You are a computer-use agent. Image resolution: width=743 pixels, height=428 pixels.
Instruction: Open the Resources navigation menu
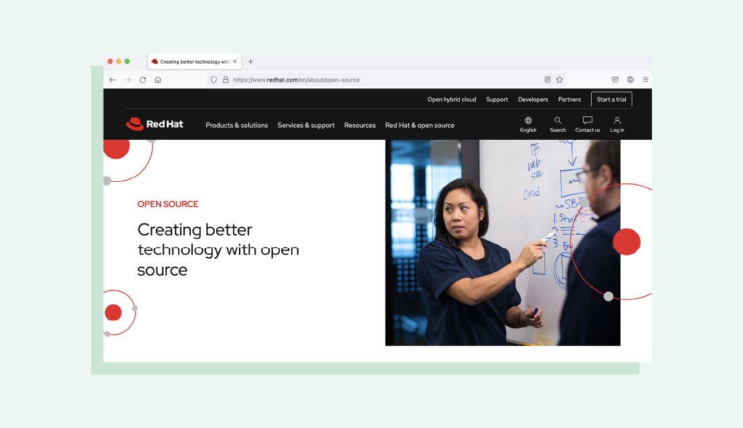click(x=360, y=125)
